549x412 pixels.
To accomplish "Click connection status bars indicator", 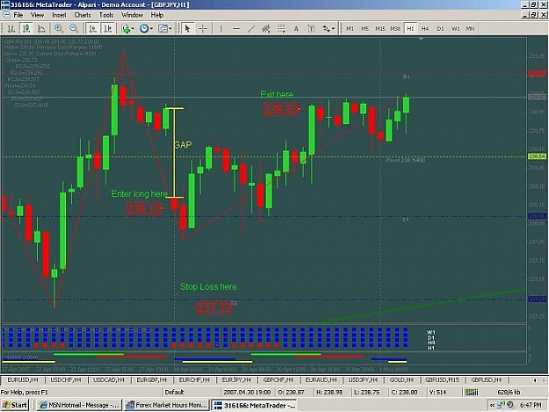I will click(x=472, y=392).
